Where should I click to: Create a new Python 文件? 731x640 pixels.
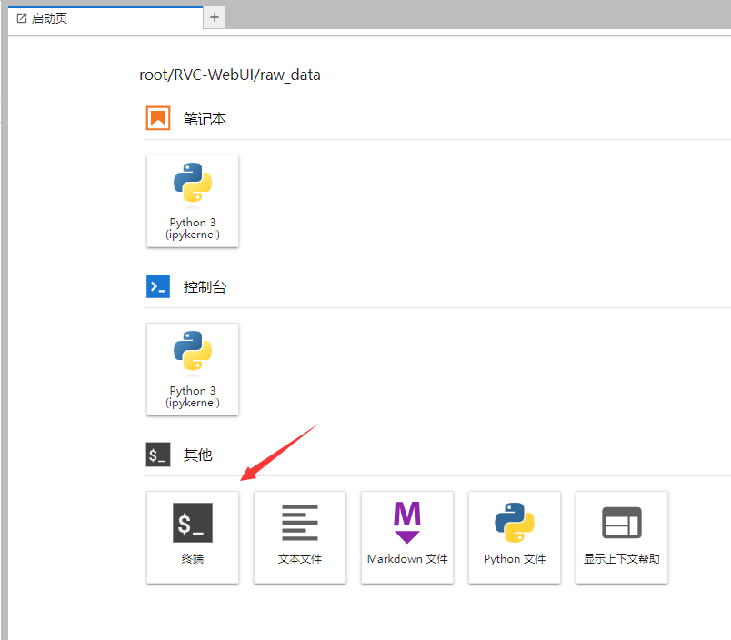coord(515,537)
